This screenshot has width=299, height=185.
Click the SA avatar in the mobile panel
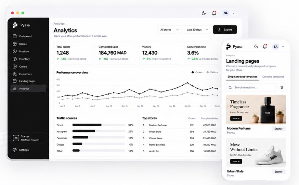276,47
